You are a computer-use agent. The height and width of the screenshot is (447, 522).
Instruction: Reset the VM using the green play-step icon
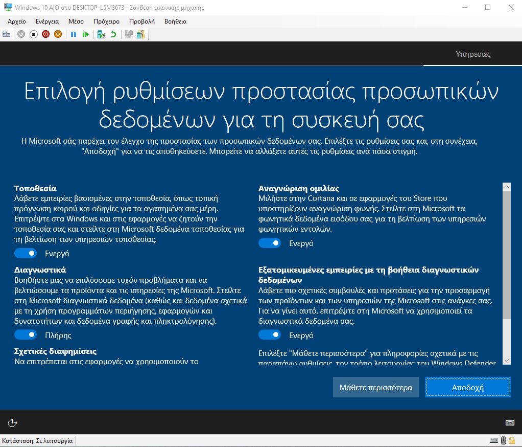click(86, 34)
